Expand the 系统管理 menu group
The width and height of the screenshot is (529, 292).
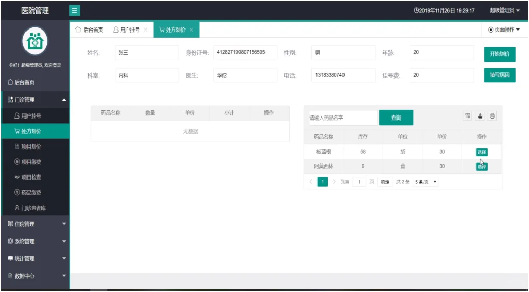click(x=35, y=241)
